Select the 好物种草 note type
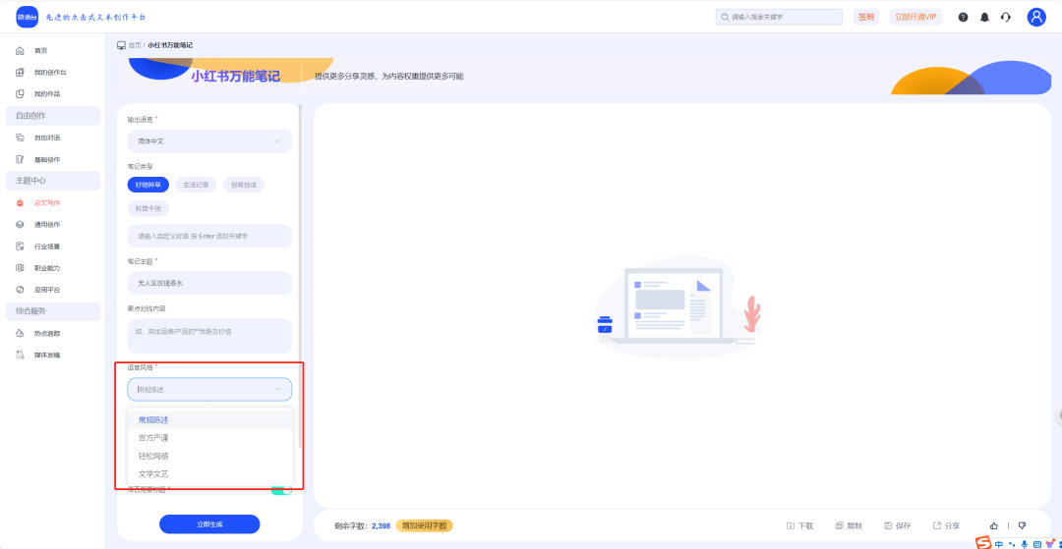The height and width of the screenshot is (549, 1062). click(147, 185)
